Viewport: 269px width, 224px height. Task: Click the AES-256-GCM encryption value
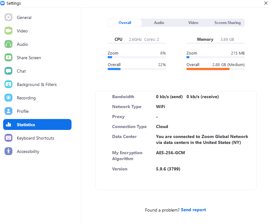pyautogui.click(x=170, y=153)
